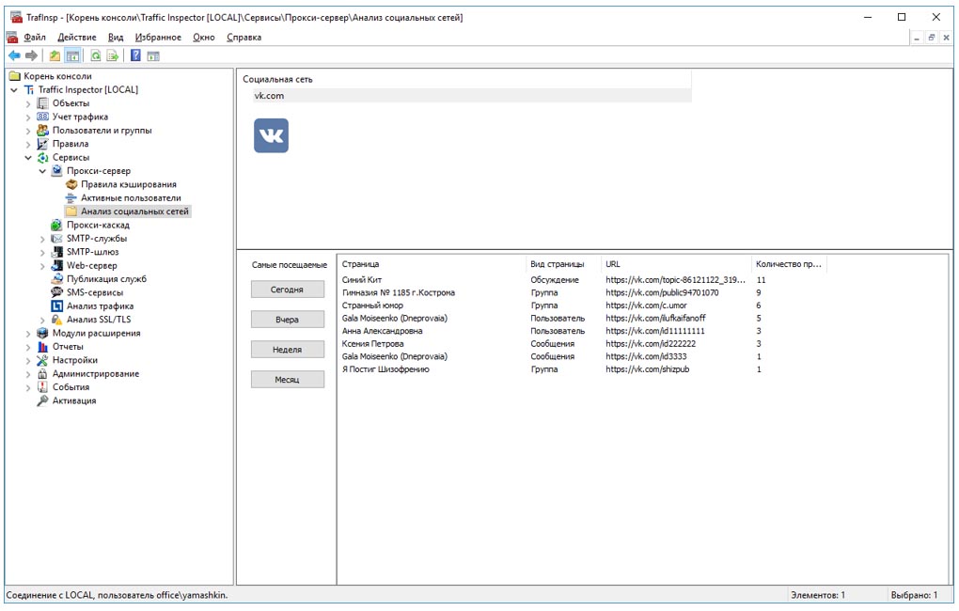The width and height of the screenshot is (959, 611).
Task: Open the Действие menu
Action: point(77,38)
